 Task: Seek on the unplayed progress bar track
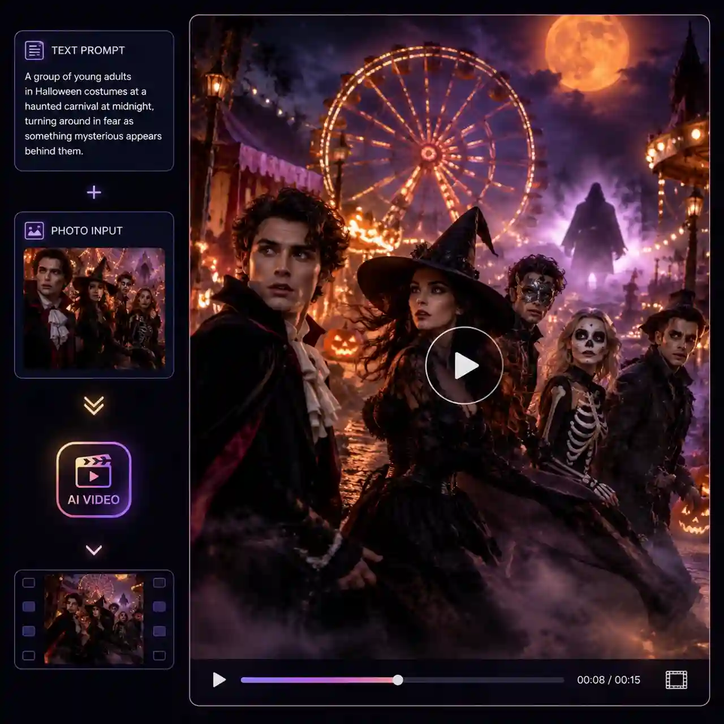tap(484, 680)
